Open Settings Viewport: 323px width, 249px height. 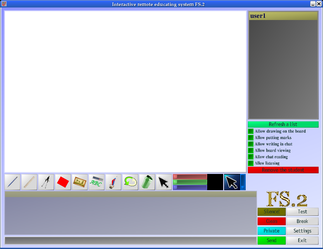pyautogui.click(x=302, y=231)
